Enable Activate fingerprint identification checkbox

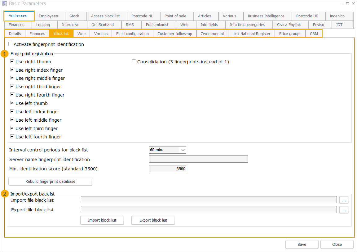tap(11, 44)
